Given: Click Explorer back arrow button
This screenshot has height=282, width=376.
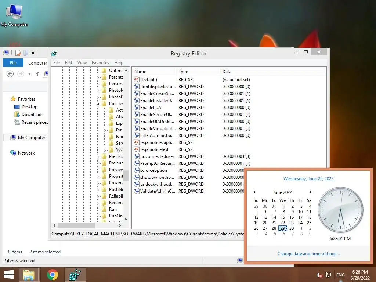Looking at the screenshot, I should pyautogui.click(x=10, y=73).
